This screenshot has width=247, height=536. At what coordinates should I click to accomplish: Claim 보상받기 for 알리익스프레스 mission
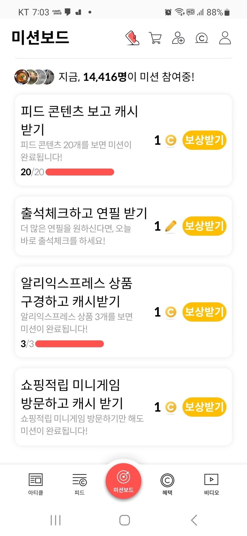click(204, 312)
